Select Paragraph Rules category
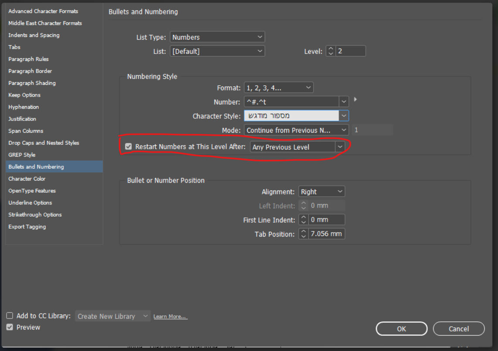This screenshot has height=351, width=498. (29, 59)
